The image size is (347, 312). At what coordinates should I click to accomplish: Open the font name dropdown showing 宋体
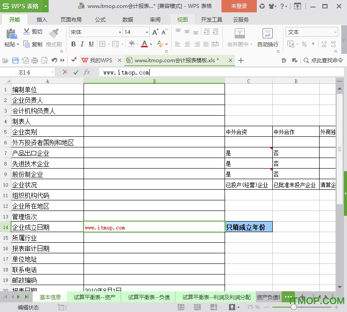click(x=120, y=32)
